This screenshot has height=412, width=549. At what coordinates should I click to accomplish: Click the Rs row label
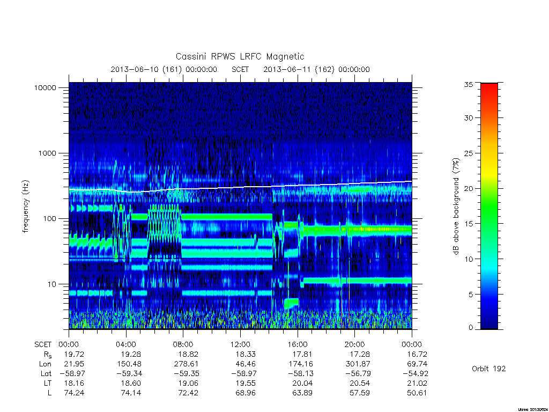48,355
